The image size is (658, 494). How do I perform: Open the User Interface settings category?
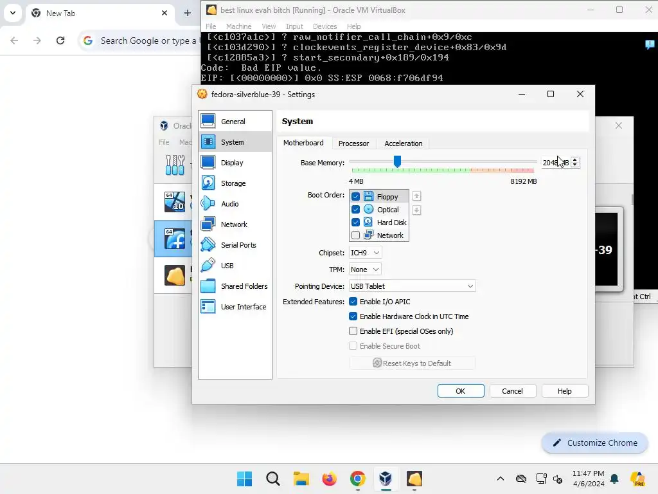pyautogui.click(x=235, y=307)
